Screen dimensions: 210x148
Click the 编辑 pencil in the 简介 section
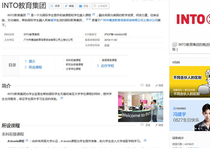(x=159, y=85)
